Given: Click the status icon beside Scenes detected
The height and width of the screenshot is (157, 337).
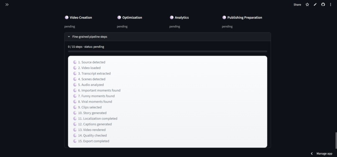Looking at the screenshot, I should pos(75,79).
